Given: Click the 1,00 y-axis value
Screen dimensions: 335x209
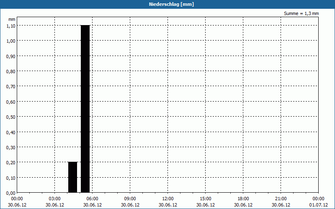Looking at the screenshot, I should (11, 41).
